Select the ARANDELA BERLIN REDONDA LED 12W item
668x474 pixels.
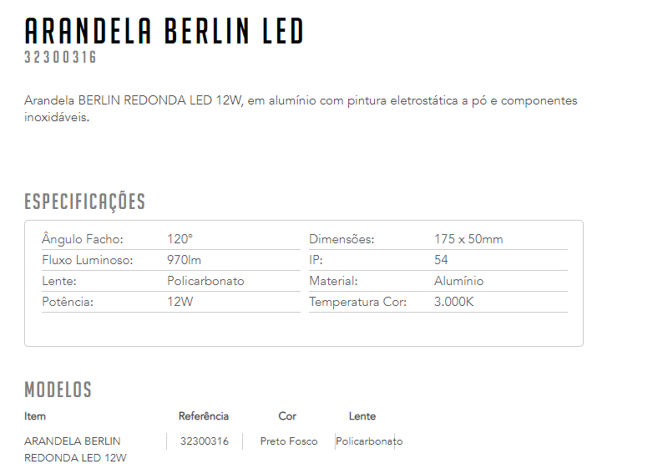(x=75, y=449)
